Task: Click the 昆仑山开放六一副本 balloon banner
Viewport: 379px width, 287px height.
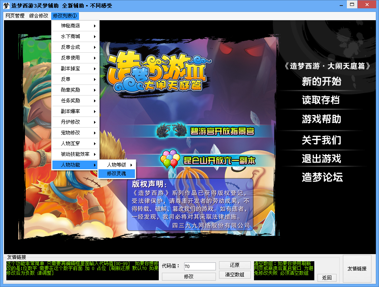Action: [208, 159]
